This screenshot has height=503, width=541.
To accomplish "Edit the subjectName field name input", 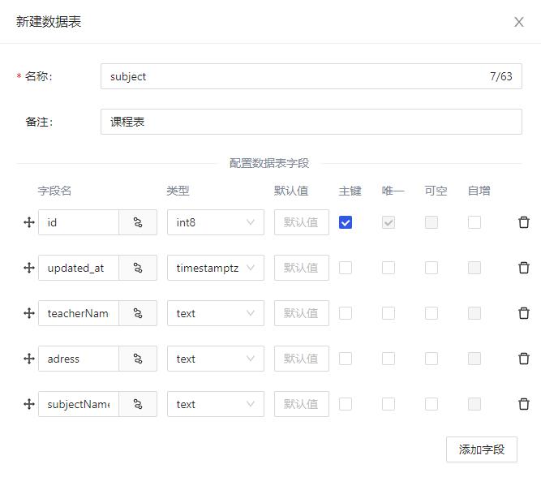I will point(79,404).
